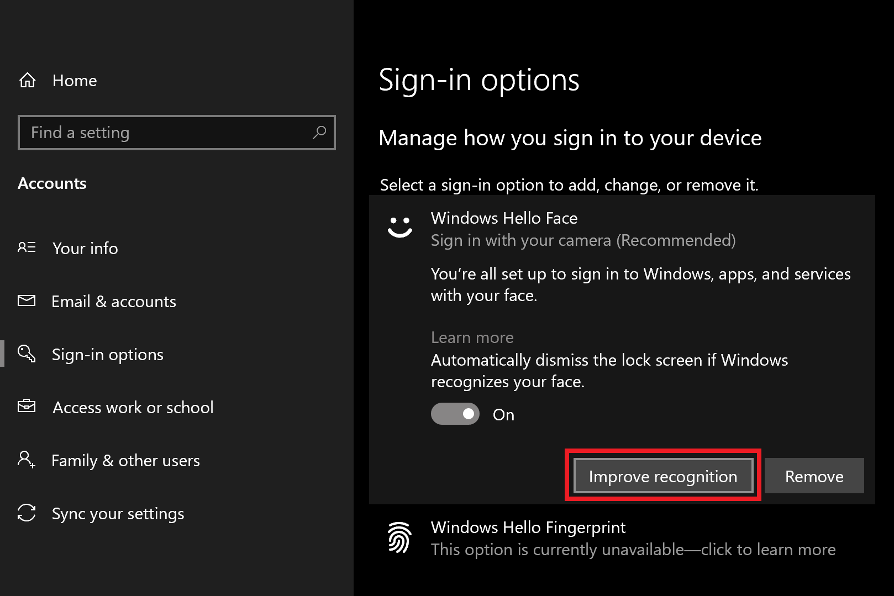Click the Your info person-card icon
894x596 pixels.
27,247
